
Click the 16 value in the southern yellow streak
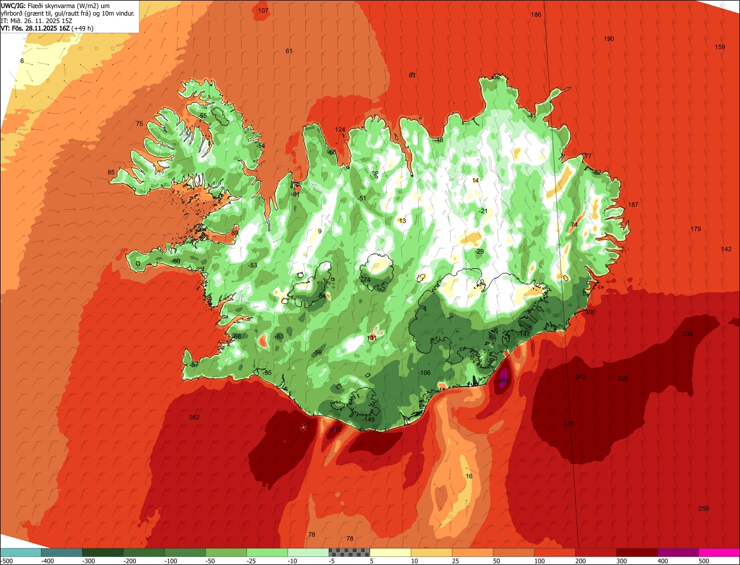(x=469, y=476)
